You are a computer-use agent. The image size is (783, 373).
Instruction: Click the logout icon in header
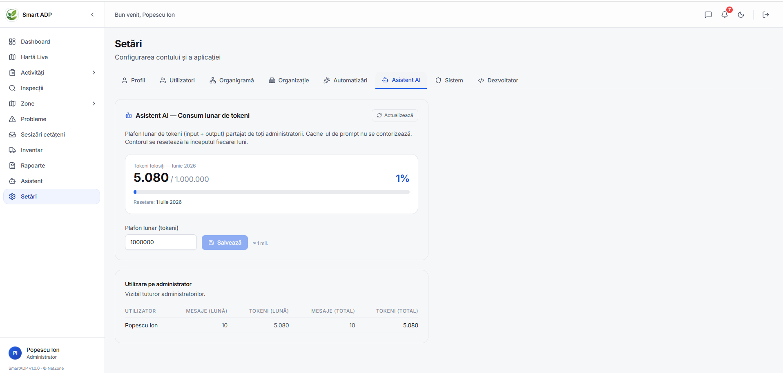pyautogui.click(x=766, y=15)
